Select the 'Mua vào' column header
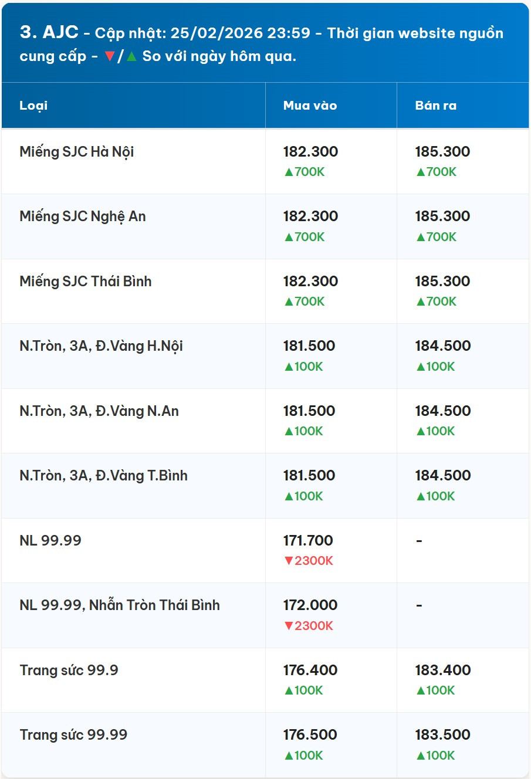 [x=310, y=106]
